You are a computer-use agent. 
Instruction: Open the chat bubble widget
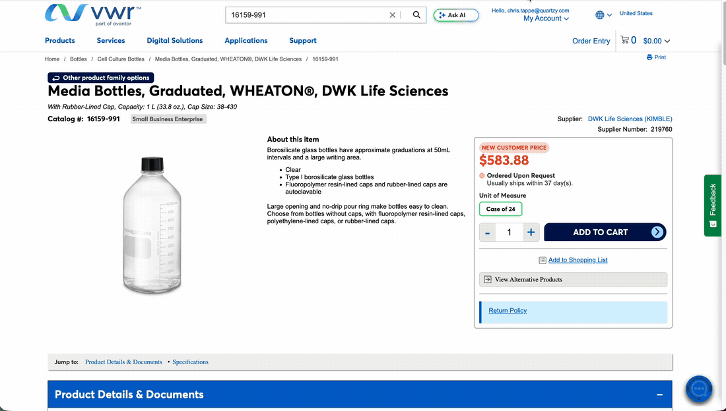tap(699, 389)
